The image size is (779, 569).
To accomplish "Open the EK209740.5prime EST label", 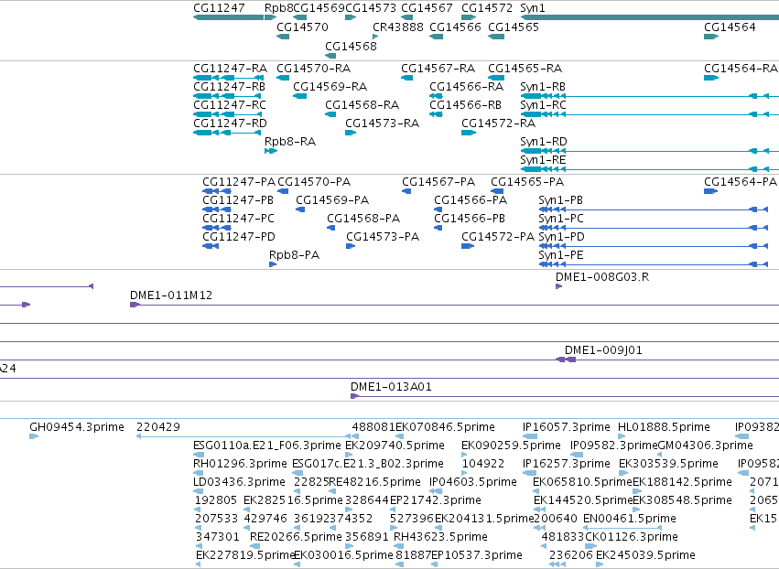I will point(395,446).
